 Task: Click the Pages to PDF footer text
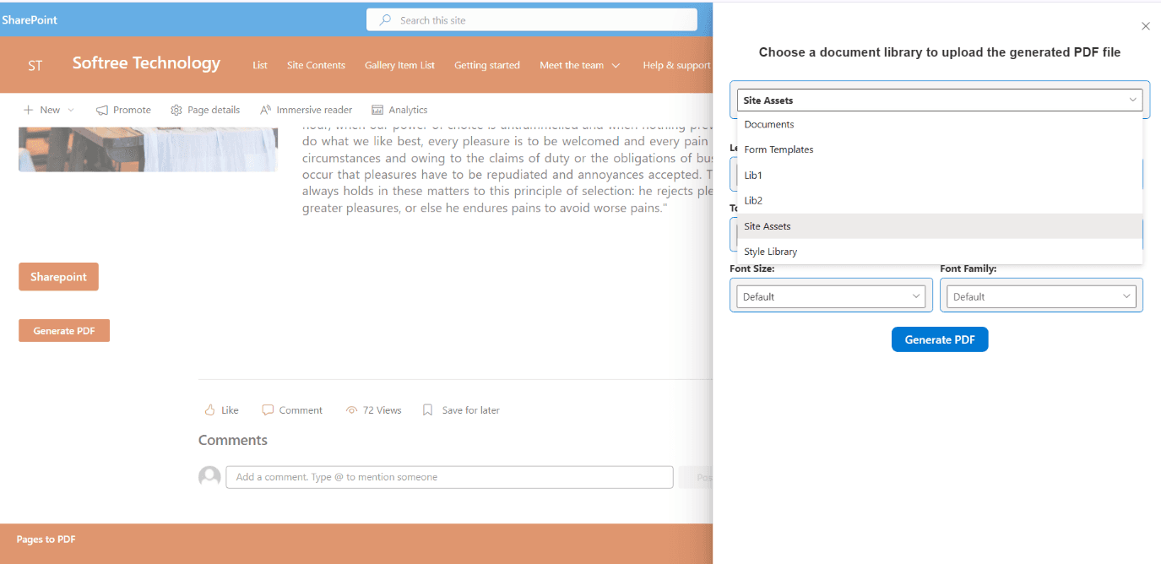click(46, 540)
